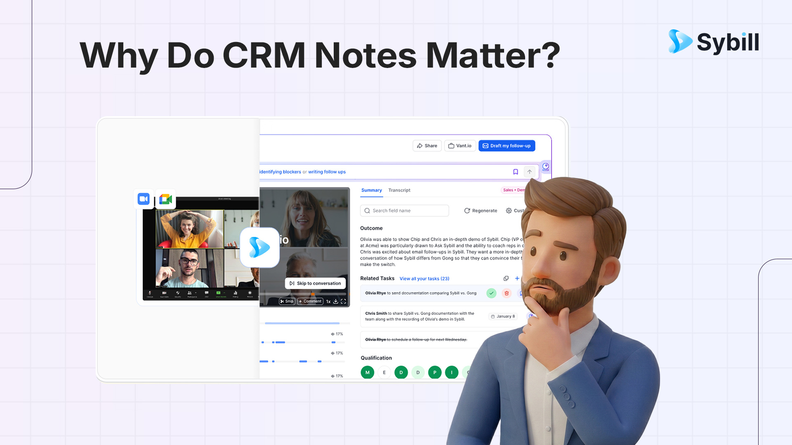Open the assistant icon beside prompt bar
Image resolution: width=792 pixels, height=445 pixels.
pos(546,167)
